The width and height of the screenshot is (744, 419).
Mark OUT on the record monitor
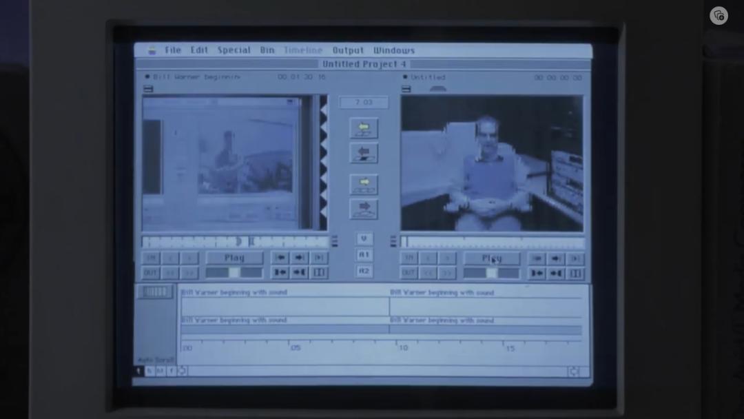click(409, 274)
